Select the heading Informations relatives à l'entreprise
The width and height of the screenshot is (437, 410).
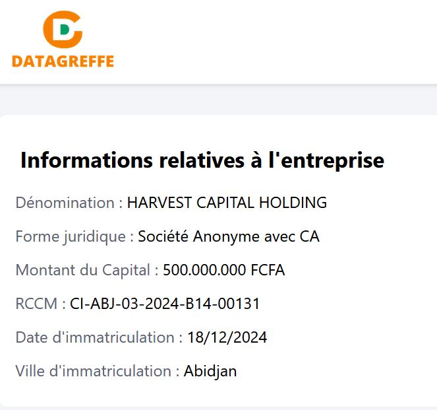click(202, 160)
